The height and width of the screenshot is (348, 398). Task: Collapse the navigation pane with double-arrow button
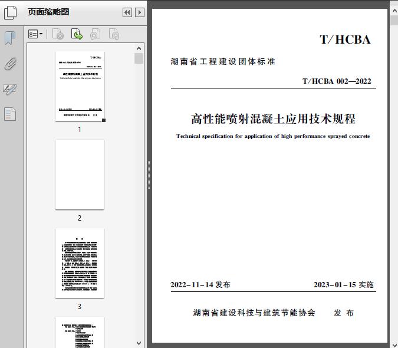point(127,12)
